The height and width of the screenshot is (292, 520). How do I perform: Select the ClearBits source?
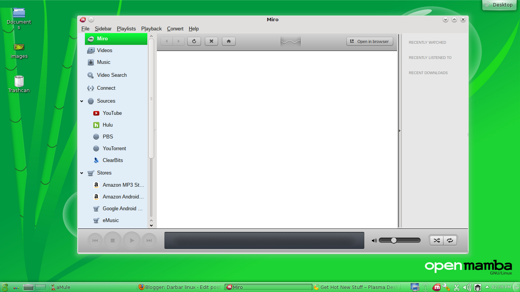point(113,160)
